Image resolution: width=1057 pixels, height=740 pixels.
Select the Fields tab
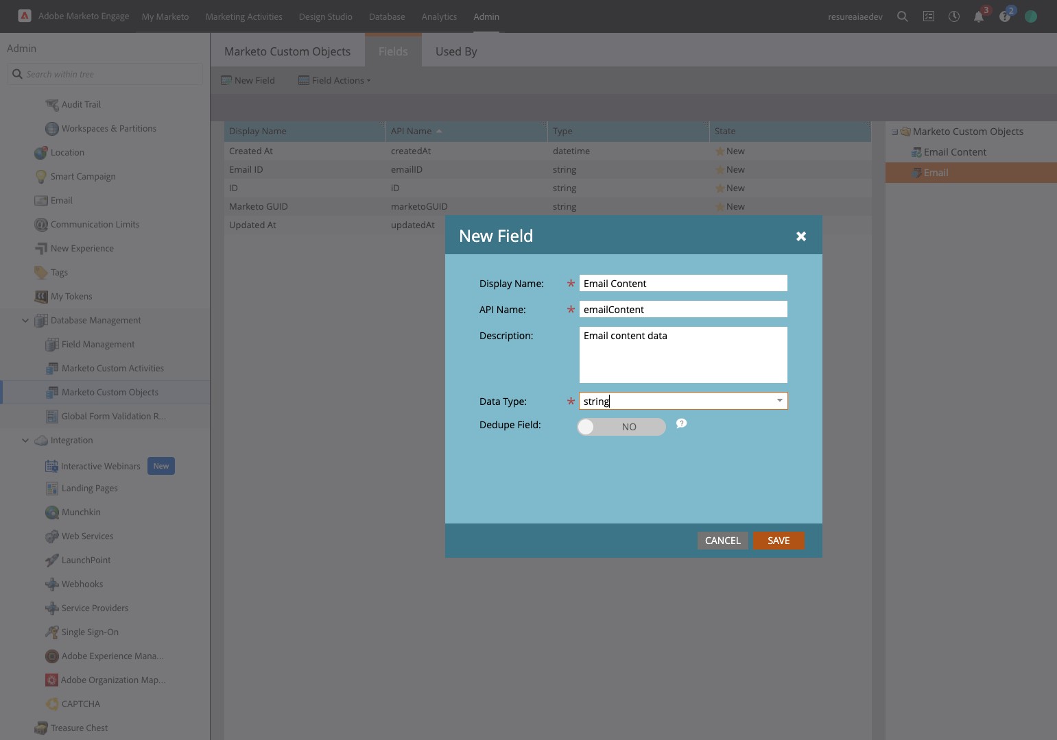393,51
